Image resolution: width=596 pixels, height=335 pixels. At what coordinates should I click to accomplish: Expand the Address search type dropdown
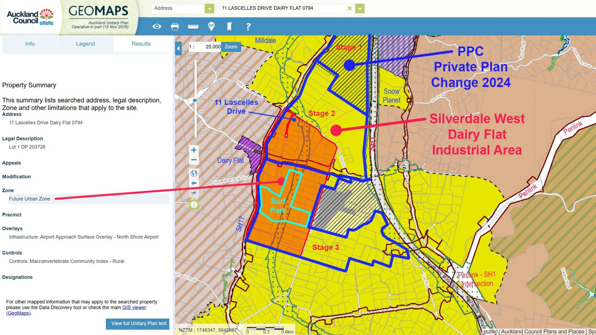[210, 8]
